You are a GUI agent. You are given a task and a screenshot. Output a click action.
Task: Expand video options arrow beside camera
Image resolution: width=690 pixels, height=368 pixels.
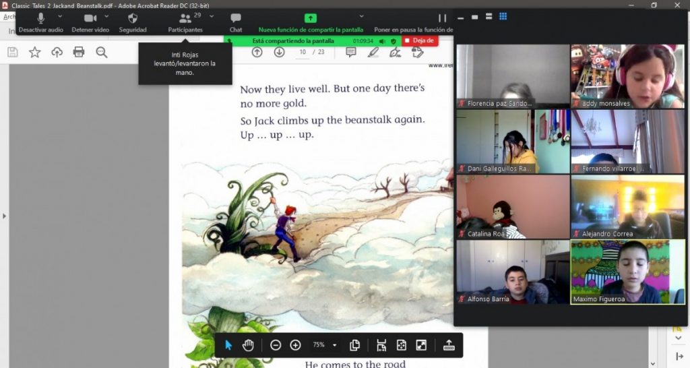[106, 16]
